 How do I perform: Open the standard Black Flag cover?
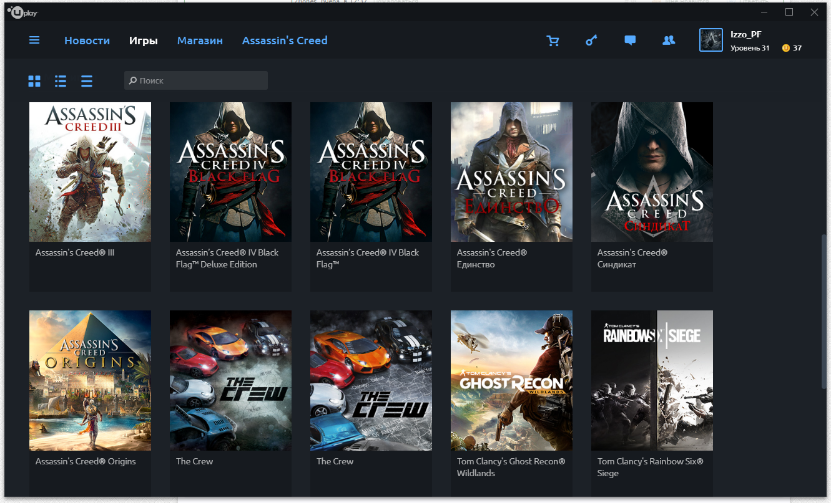[371, 172]
